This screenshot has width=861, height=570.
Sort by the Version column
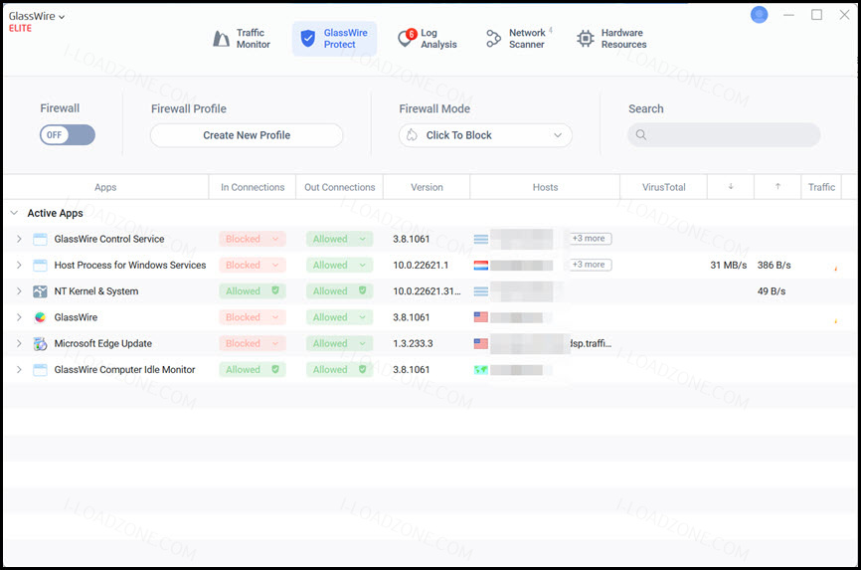pos(427,187)
